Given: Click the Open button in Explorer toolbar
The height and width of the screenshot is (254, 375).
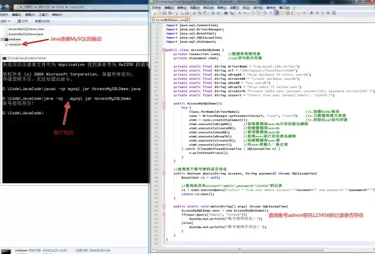Looking at the screenshot, I should [x=23, y=21].
